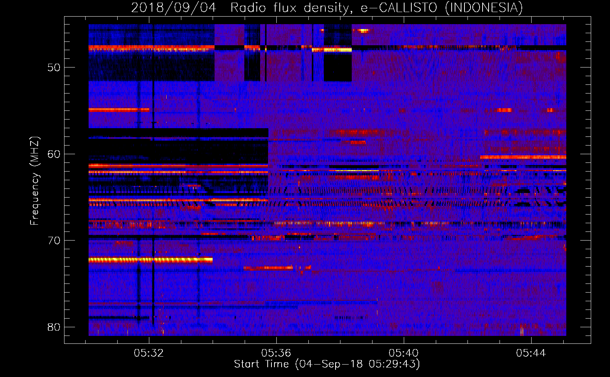This screenshot has width=610, height=377.
Task: Click the '80' frequency axis label
Action: pos(54,327)
